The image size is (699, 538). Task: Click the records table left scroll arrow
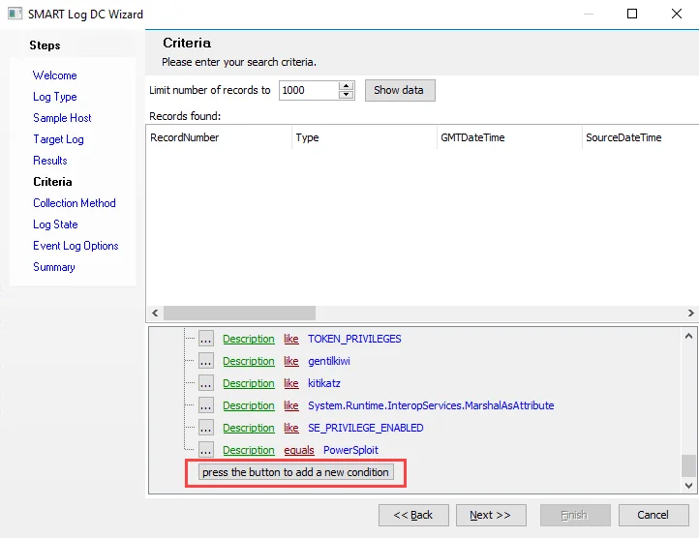click(x=155, y=313)
